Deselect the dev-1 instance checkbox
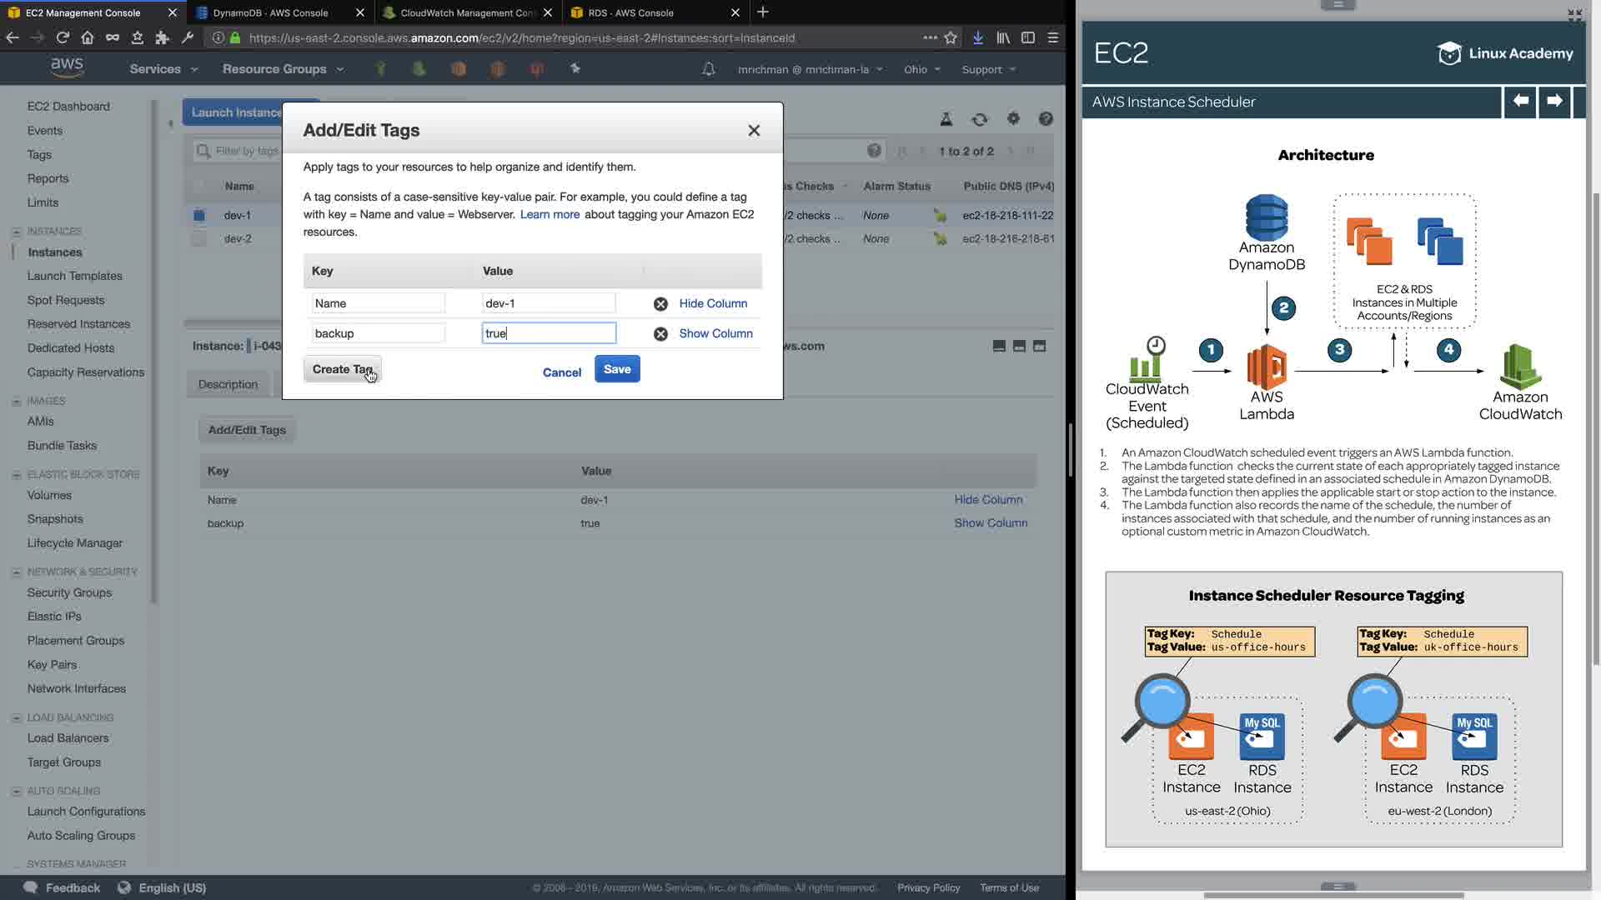The height and width of the screenshot is (900, 1601). coord(198,215)
